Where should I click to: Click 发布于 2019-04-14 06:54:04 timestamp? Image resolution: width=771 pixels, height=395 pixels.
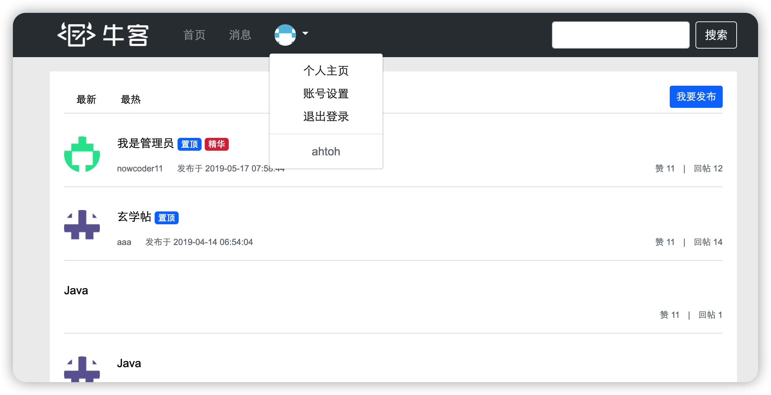(x=199, y=242)
